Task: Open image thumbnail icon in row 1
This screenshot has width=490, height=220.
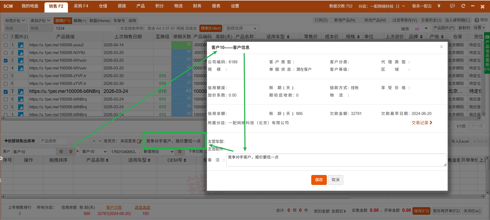Action: (x=21, y=45)
